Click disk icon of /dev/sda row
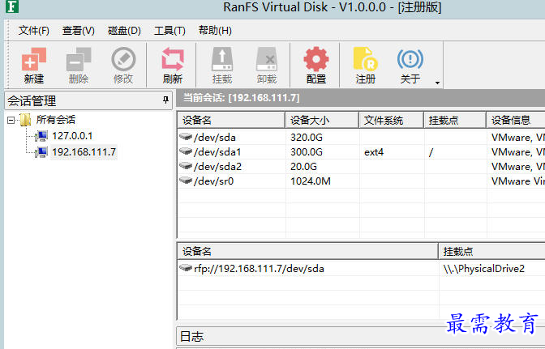This screenshot has width=545, height=349. (x=186, y=137)
